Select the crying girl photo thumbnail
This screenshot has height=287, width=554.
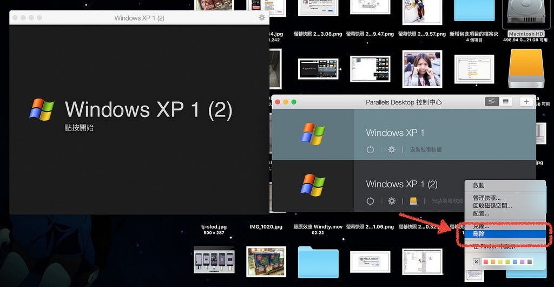(422, 69)
